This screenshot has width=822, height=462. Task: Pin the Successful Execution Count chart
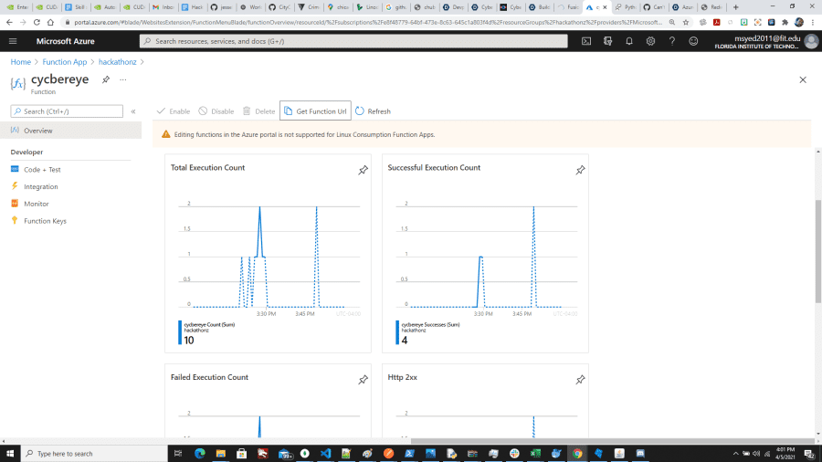coord(580,170)
